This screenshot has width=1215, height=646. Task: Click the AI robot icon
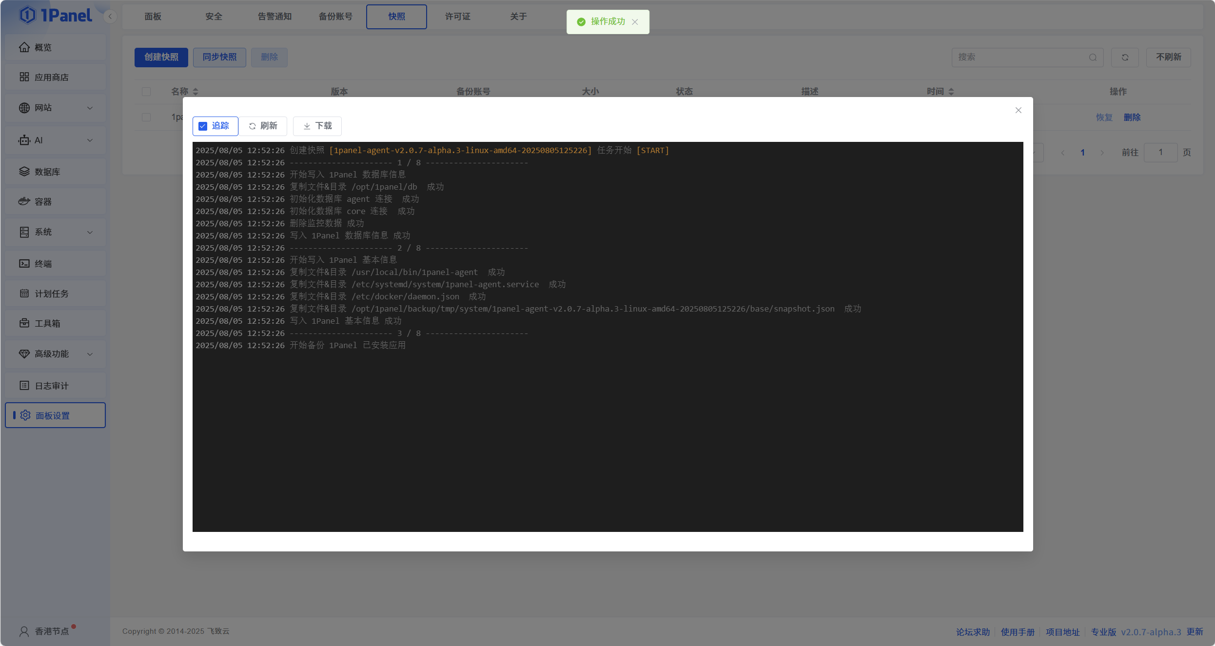pos(24,140)
